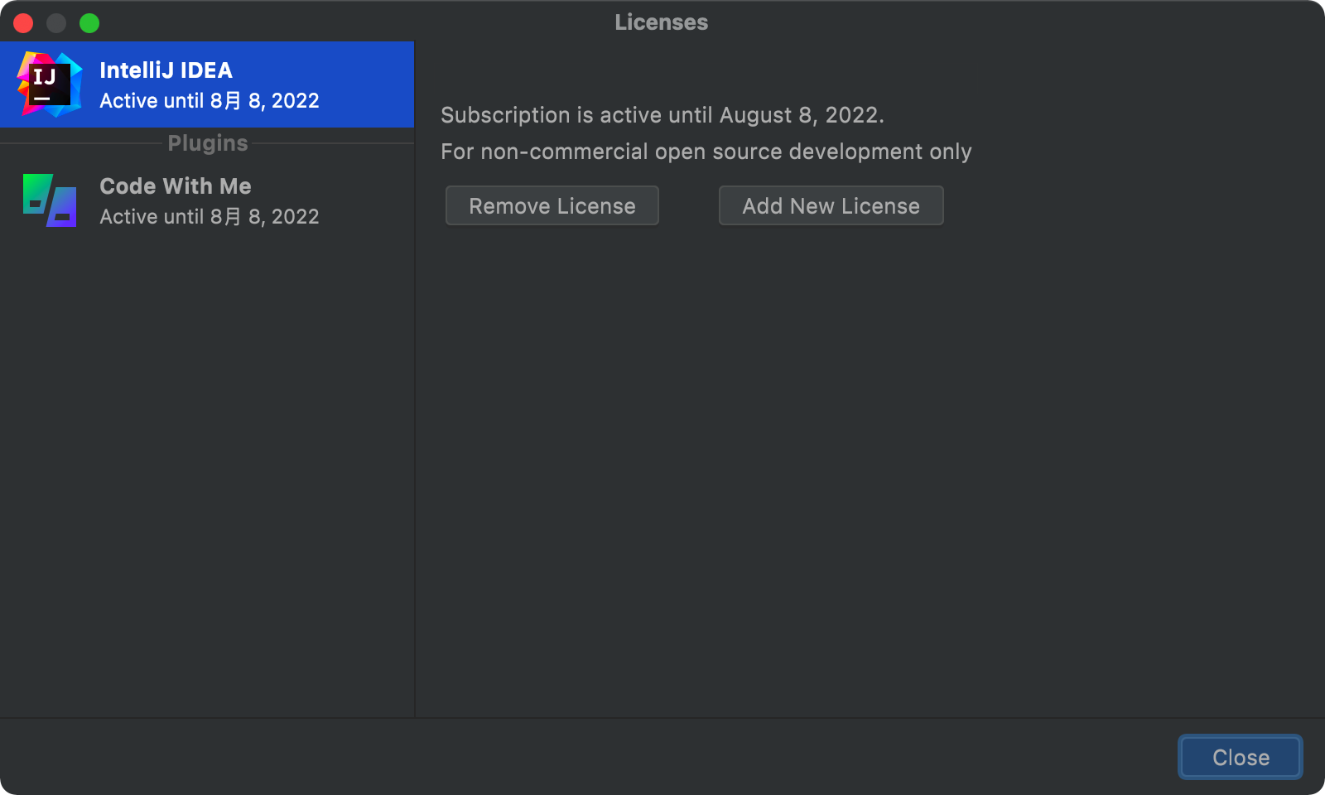Click the green window zoom button
The height and width of the screenshot is (795, 1325).
[x=89, y=23]
